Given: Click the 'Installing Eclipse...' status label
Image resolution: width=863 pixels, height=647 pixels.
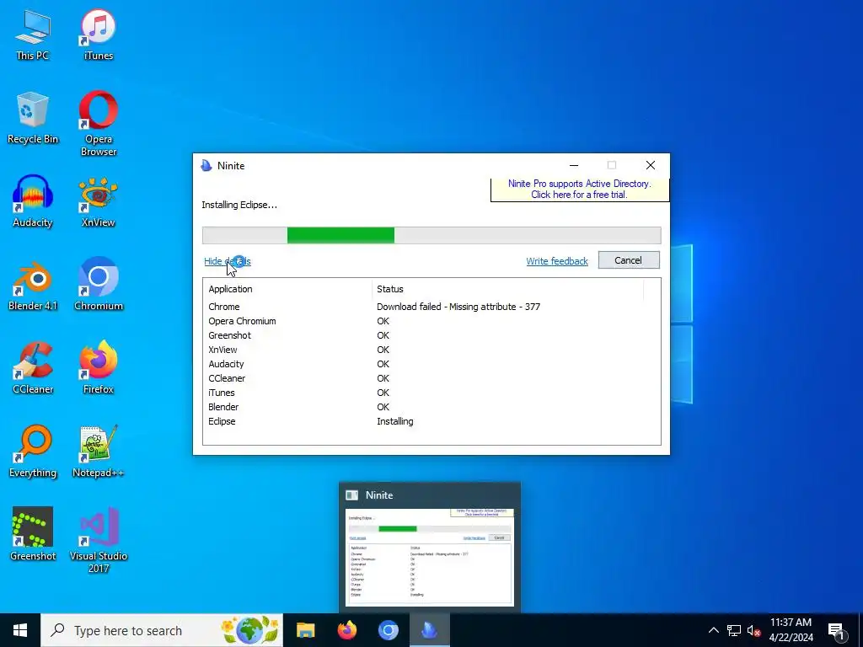Looking at the screenshot, I should [x=239, y=206].
